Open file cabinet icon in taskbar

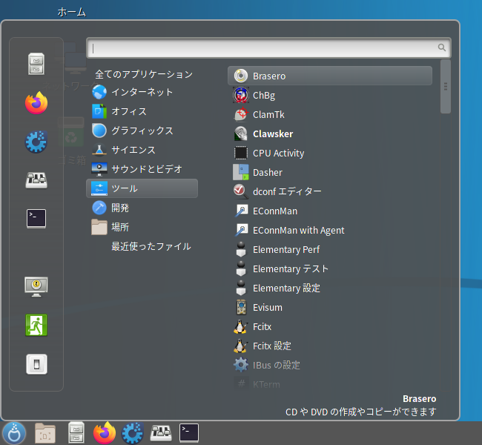(76, 432)
